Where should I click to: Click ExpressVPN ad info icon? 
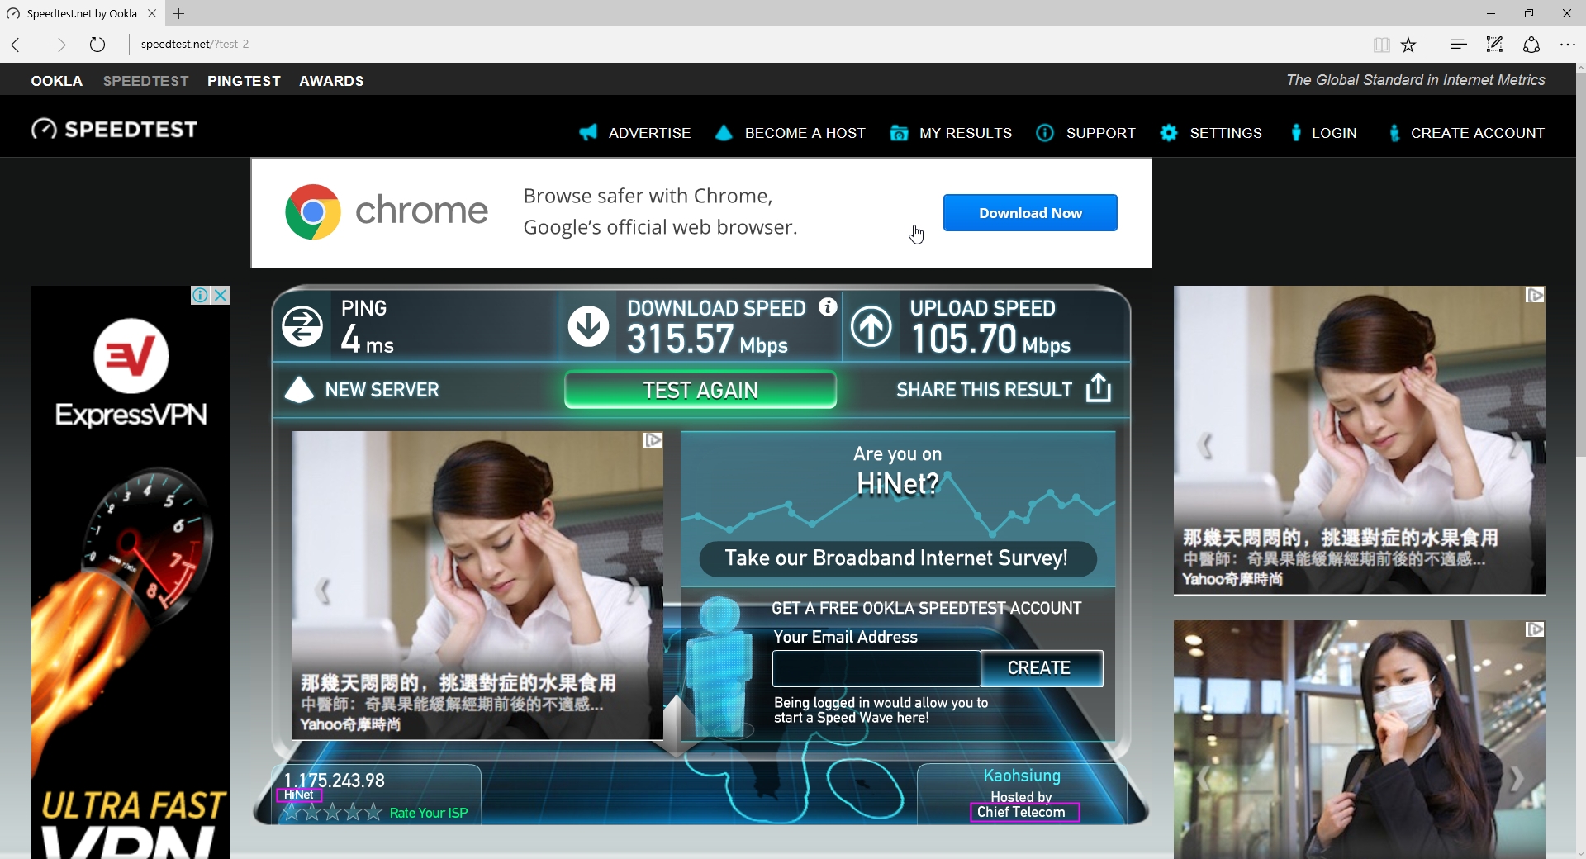(200, 296)
